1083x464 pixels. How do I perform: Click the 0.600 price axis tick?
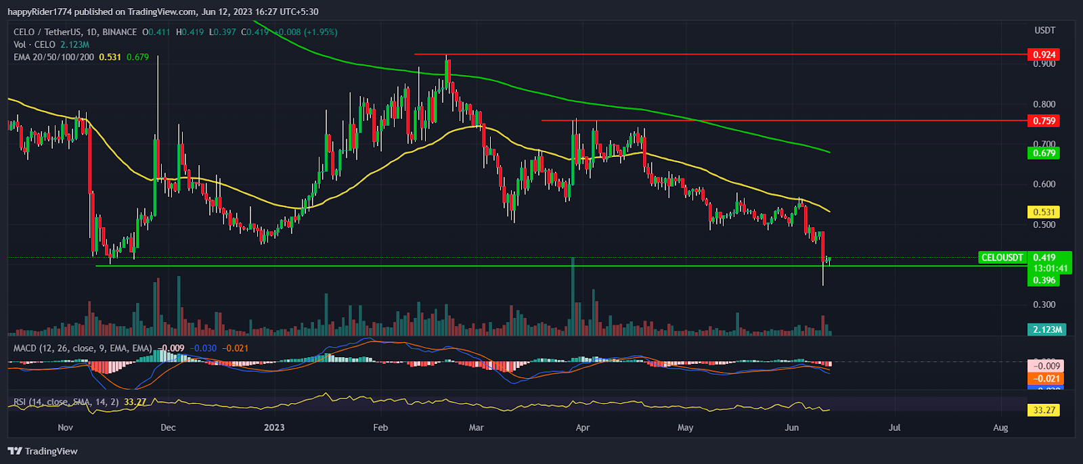coord(1044,184)
